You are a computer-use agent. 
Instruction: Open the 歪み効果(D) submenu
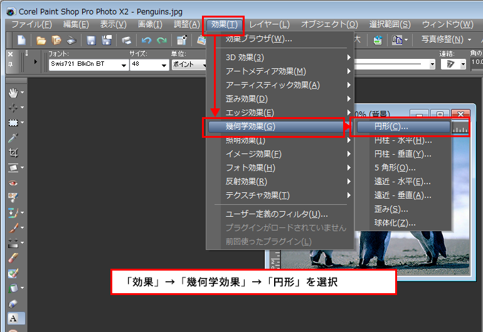[280, 99]
